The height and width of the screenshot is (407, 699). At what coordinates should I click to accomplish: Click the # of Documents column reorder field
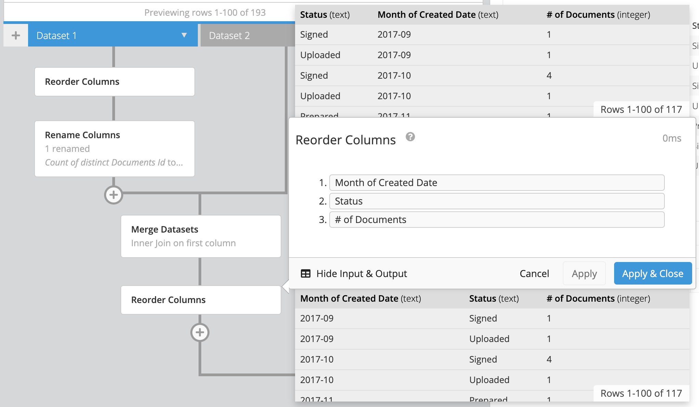click(x=497, y=220)
